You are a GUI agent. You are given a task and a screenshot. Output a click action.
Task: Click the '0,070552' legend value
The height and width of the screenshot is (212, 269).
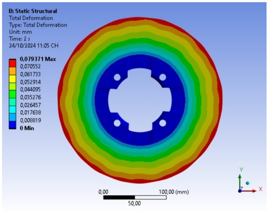[30, 66]
